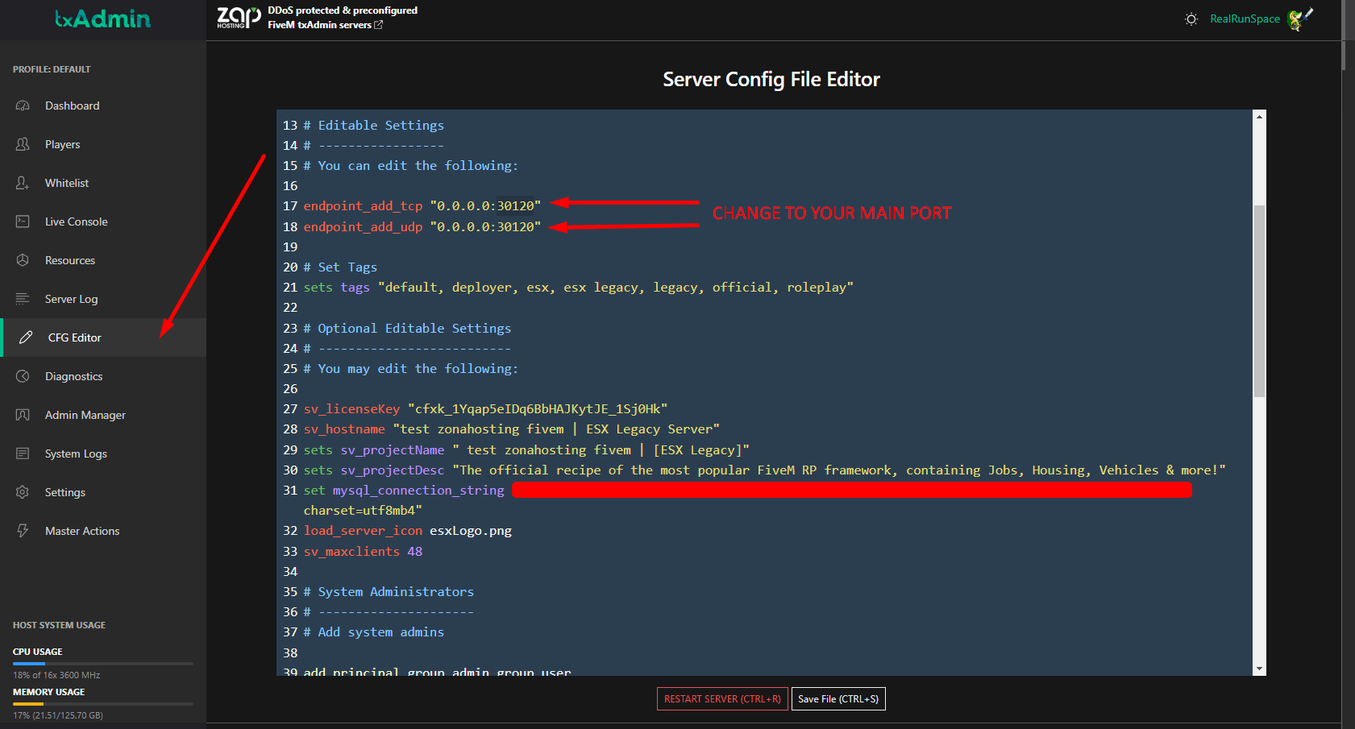Click the Diagnostics icon in sidebar
The width and height of the screenshot is (1355, 729).
[x=23, y=376]
